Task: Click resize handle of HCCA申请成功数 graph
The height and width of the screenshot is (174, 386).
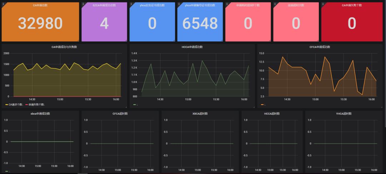Action: coord(253,107)
